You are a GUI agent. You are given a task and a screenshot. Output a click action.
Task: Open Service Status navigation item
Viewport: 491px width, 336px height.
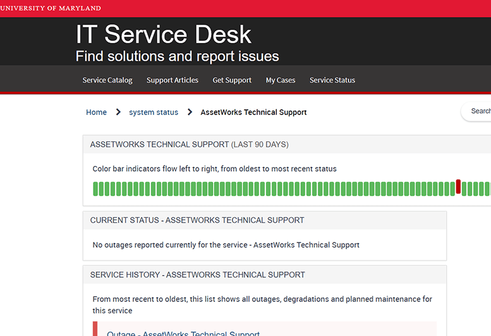(x=332, y=80)
